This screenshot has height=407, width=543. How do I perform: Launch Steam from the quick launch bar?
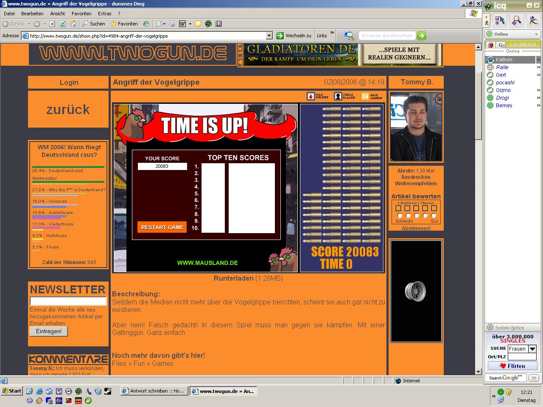click(x=108, y=391)
